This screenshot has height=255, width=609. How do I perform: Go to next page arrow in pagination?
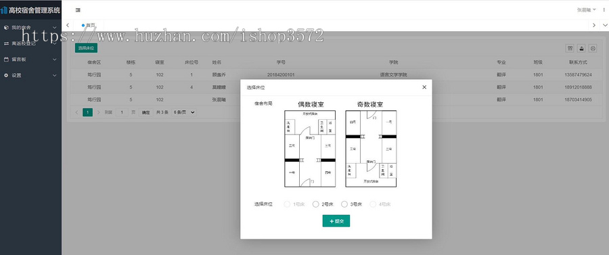(x=98, y=112)
